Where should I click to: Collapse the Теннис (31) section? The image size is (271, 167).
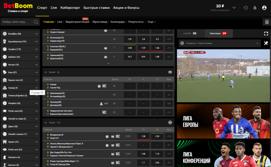[x=46, y=123]
